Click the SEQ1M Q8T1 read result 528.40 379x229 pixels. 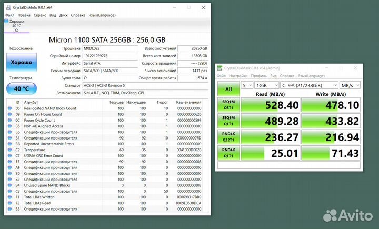click(x=271, y=105)
